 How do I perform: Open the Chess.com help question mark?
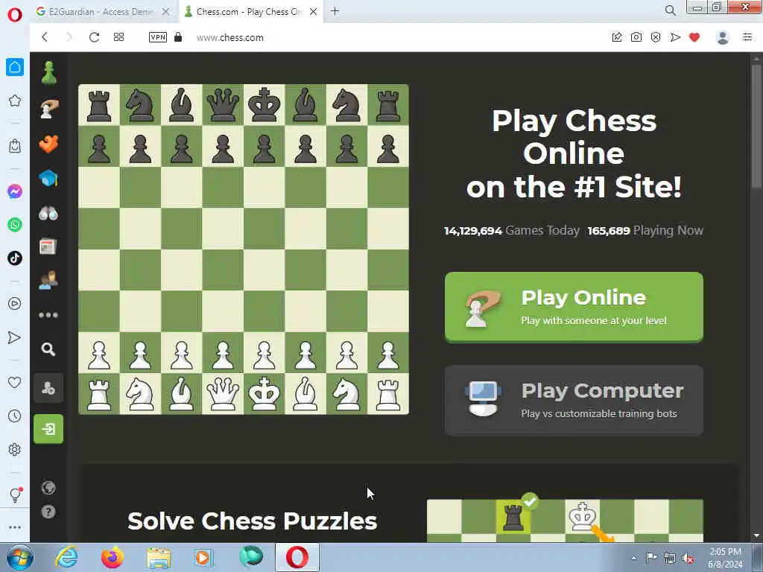pyautogui.click(x=48, y=512)
